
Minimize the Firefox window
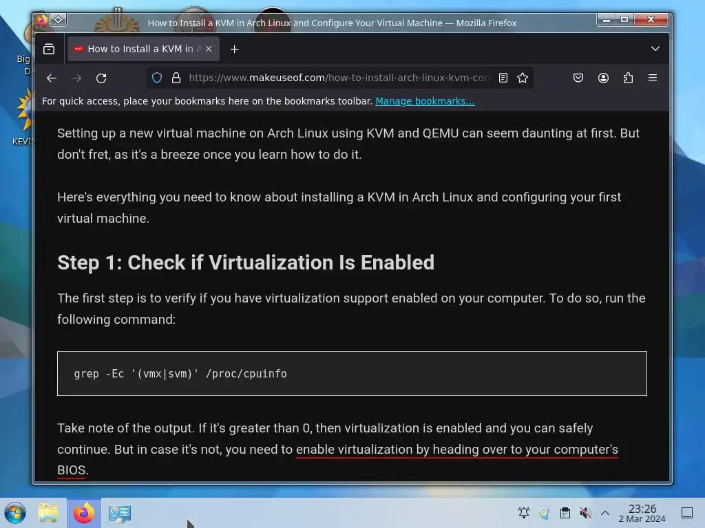coord(606,20)
